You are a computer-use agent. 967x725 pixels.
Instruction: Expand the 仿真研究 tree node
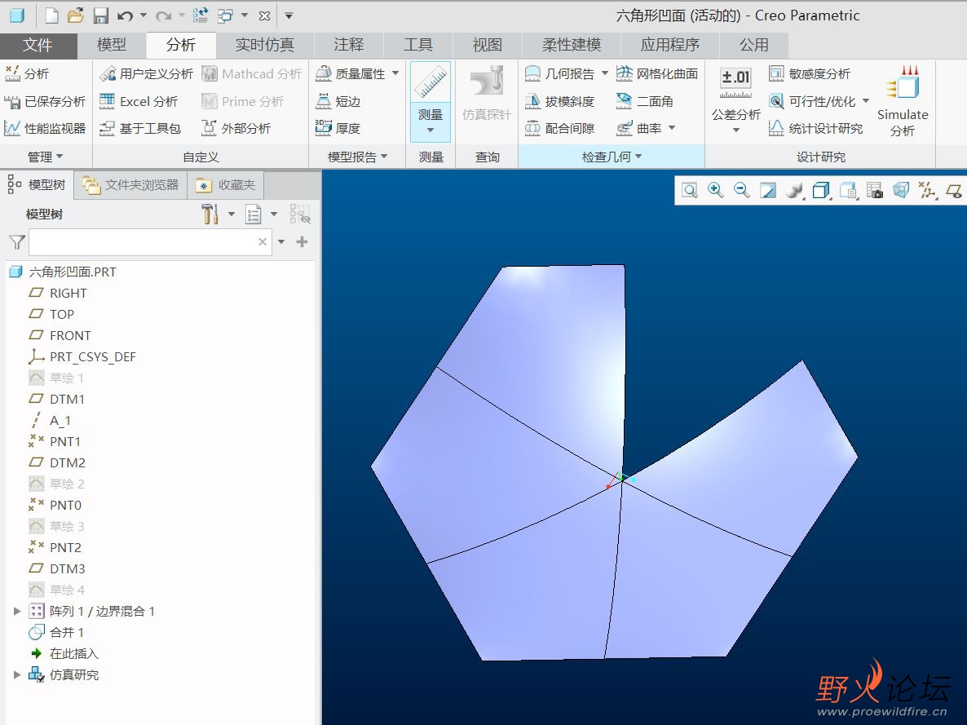pos(17,674)
